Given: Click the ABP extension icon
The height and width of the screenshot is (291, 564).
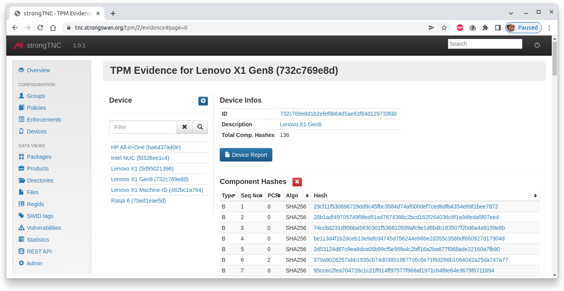Looking at the screenshot, I should [x=460, y=28].
